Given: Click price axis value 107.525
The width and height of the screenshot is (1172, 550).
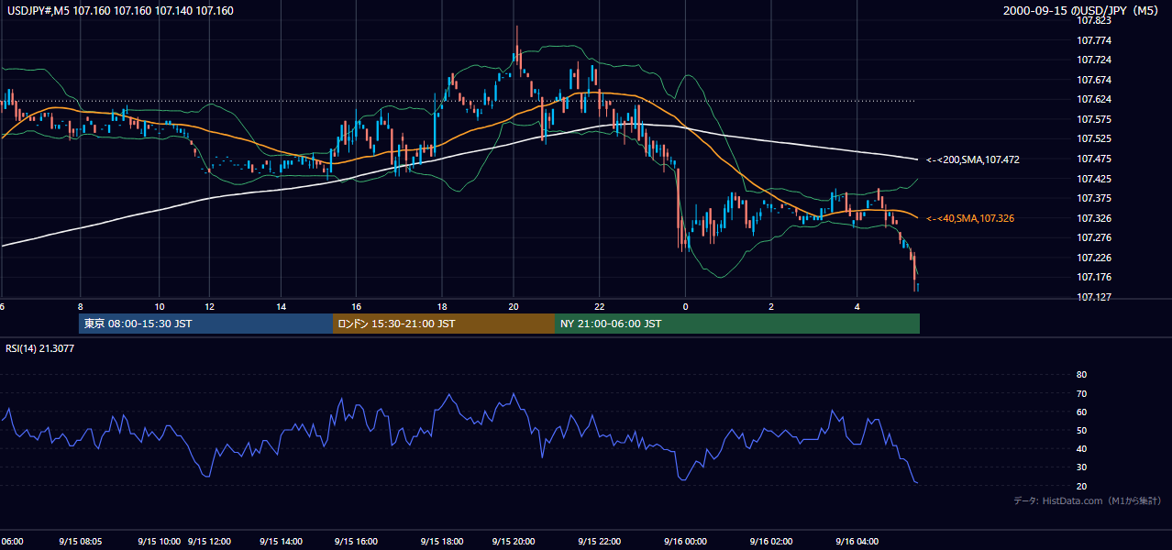Looking at the screenshot, I should [1095, 139].
